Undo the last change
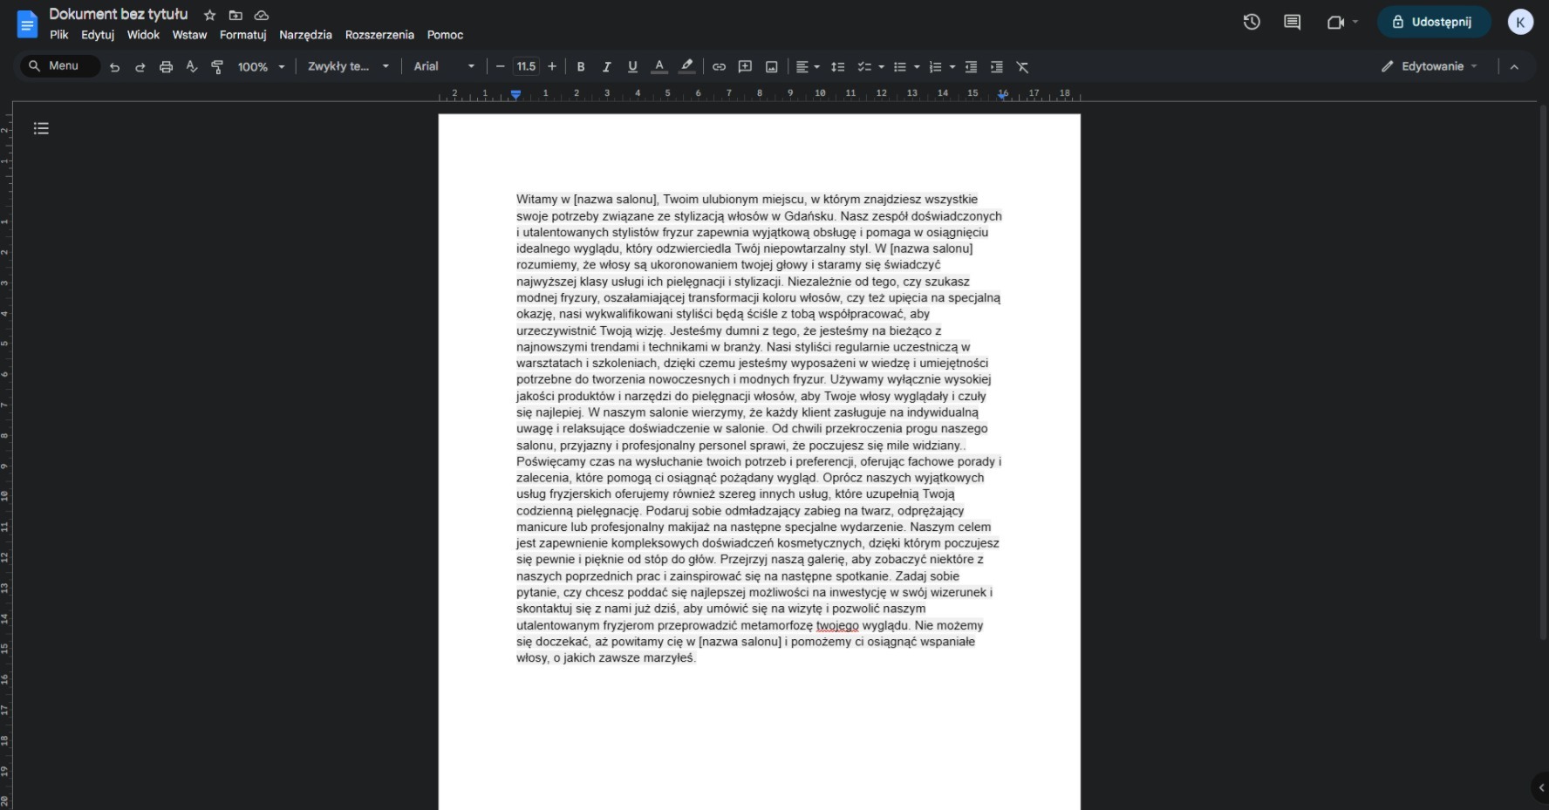The height and width of the screenshot is (810, 1549). coord(114,66)
